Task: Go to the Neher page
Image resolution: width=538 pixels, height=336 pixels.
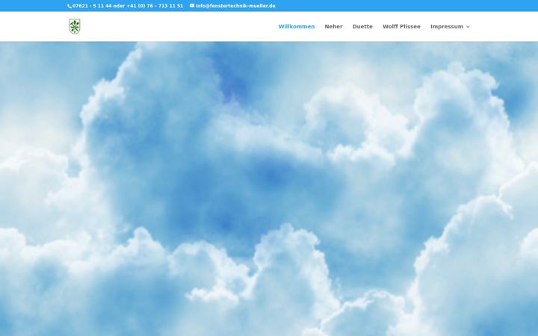Action: 333,26
